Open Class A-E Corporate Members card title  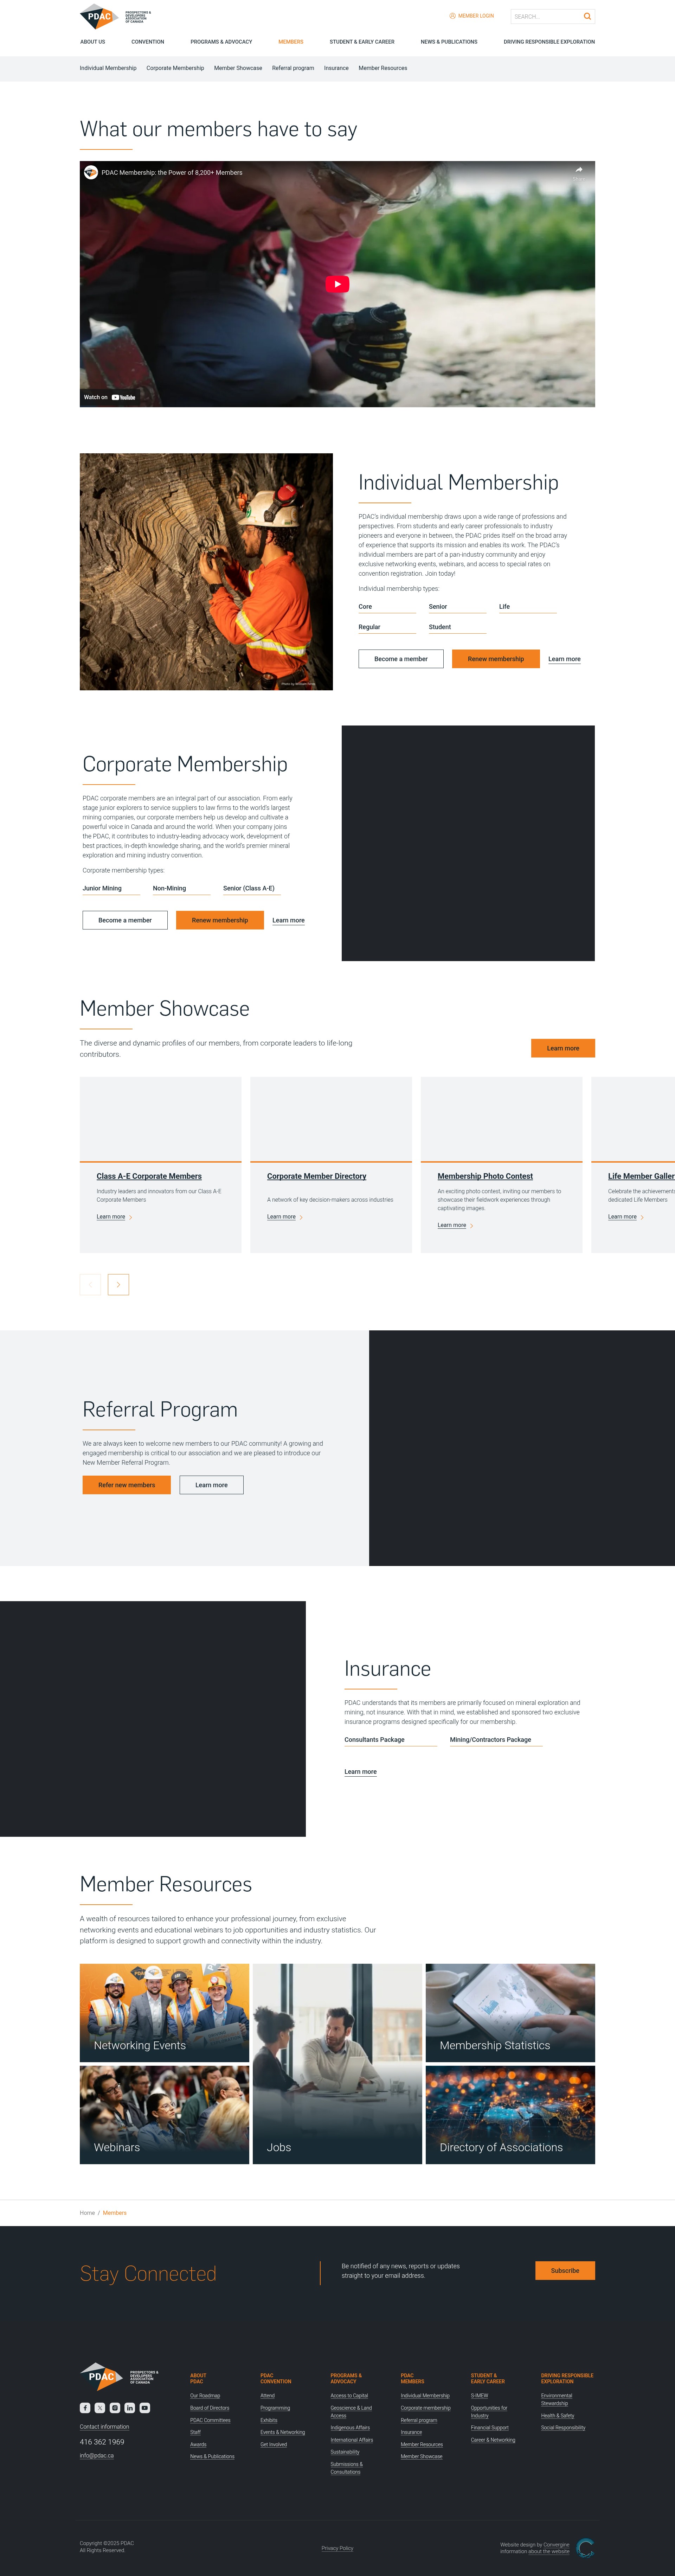coord(149,1176)
